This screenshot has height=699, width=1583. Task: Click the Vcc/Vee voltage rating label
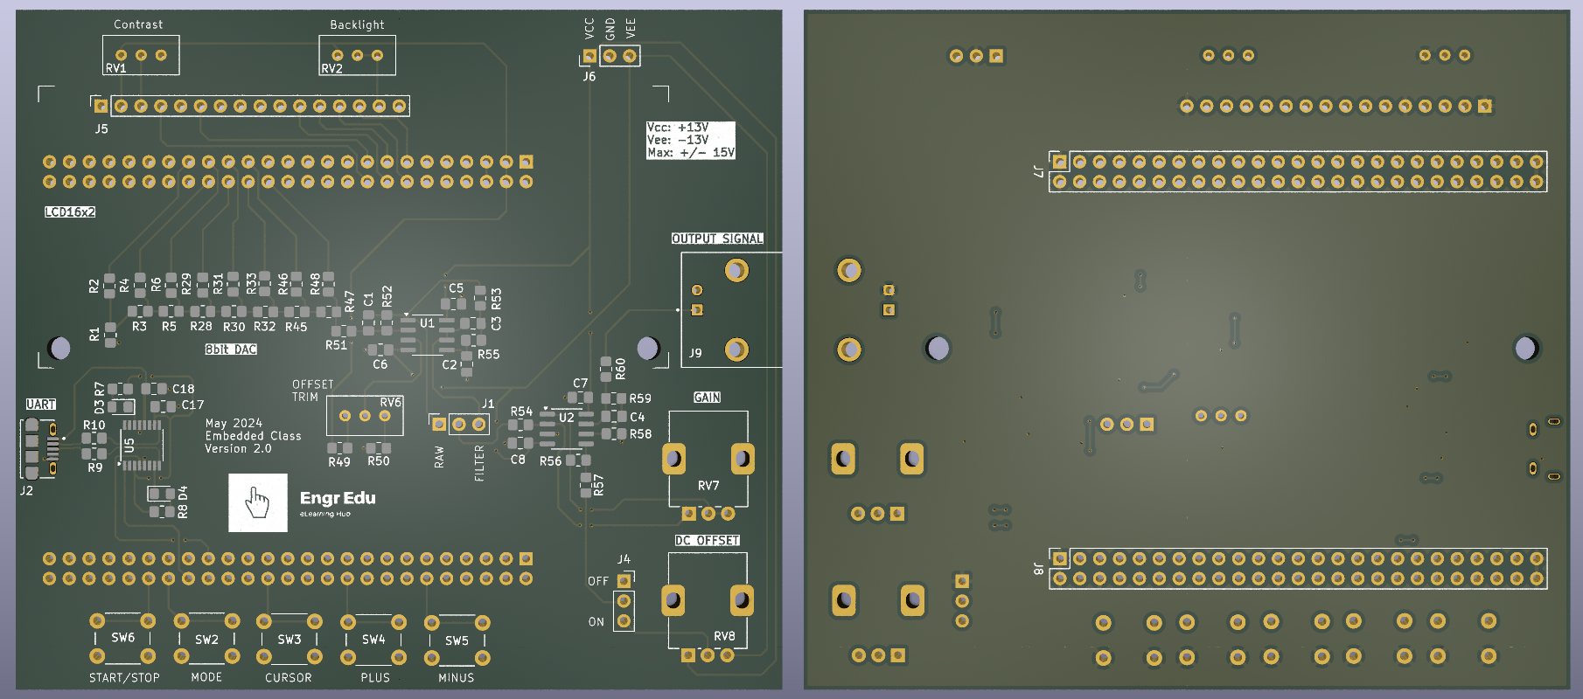(x=690, y=140)
